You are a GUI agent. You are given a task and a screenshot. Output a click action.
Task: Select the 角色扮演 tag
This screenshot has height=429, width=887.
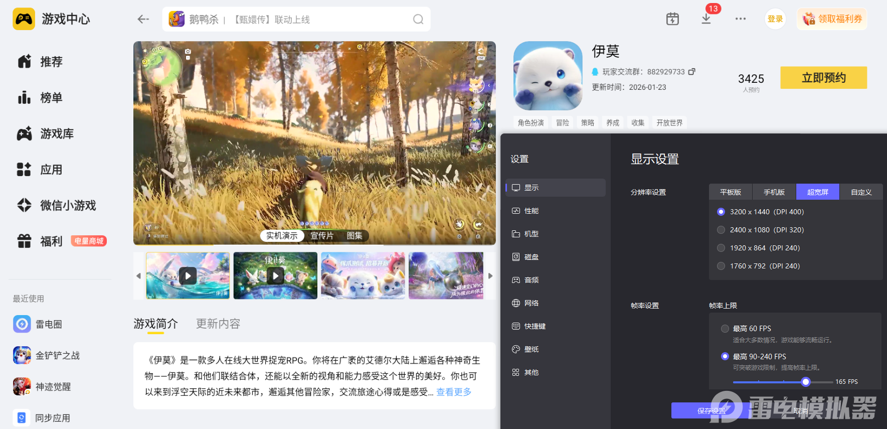(531, 122)
